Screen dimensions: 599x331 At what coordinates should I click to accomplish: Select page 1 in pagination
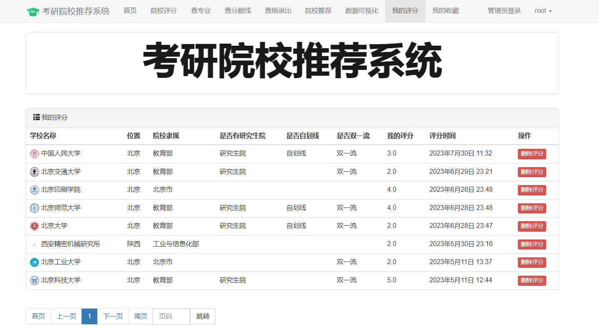[x=89, y=316]
